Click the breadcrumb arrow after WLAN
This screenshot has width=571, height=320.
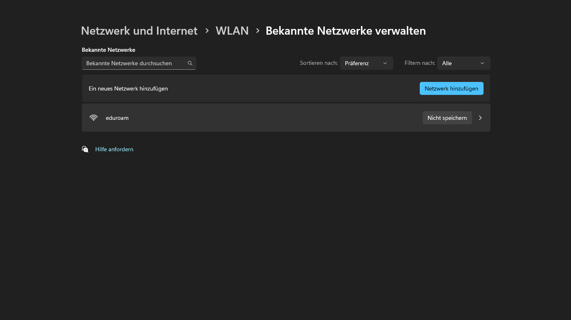pos(258,31)
